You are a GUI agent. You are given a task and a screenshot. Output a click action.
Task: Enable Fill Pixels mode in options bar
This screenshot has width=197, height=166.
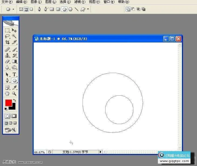pyautogui.click(x=31, y=9)
